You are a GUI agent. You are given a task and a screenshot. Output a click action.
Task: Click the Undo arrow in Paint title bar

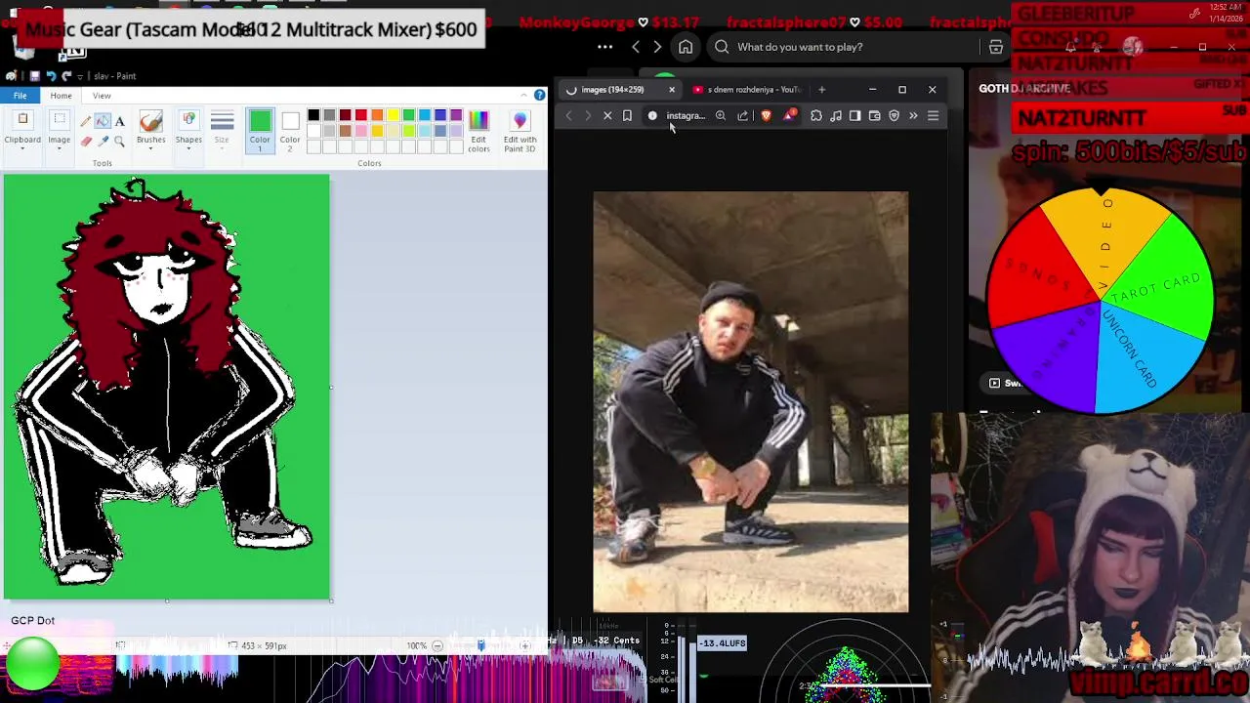pos(51,76)
